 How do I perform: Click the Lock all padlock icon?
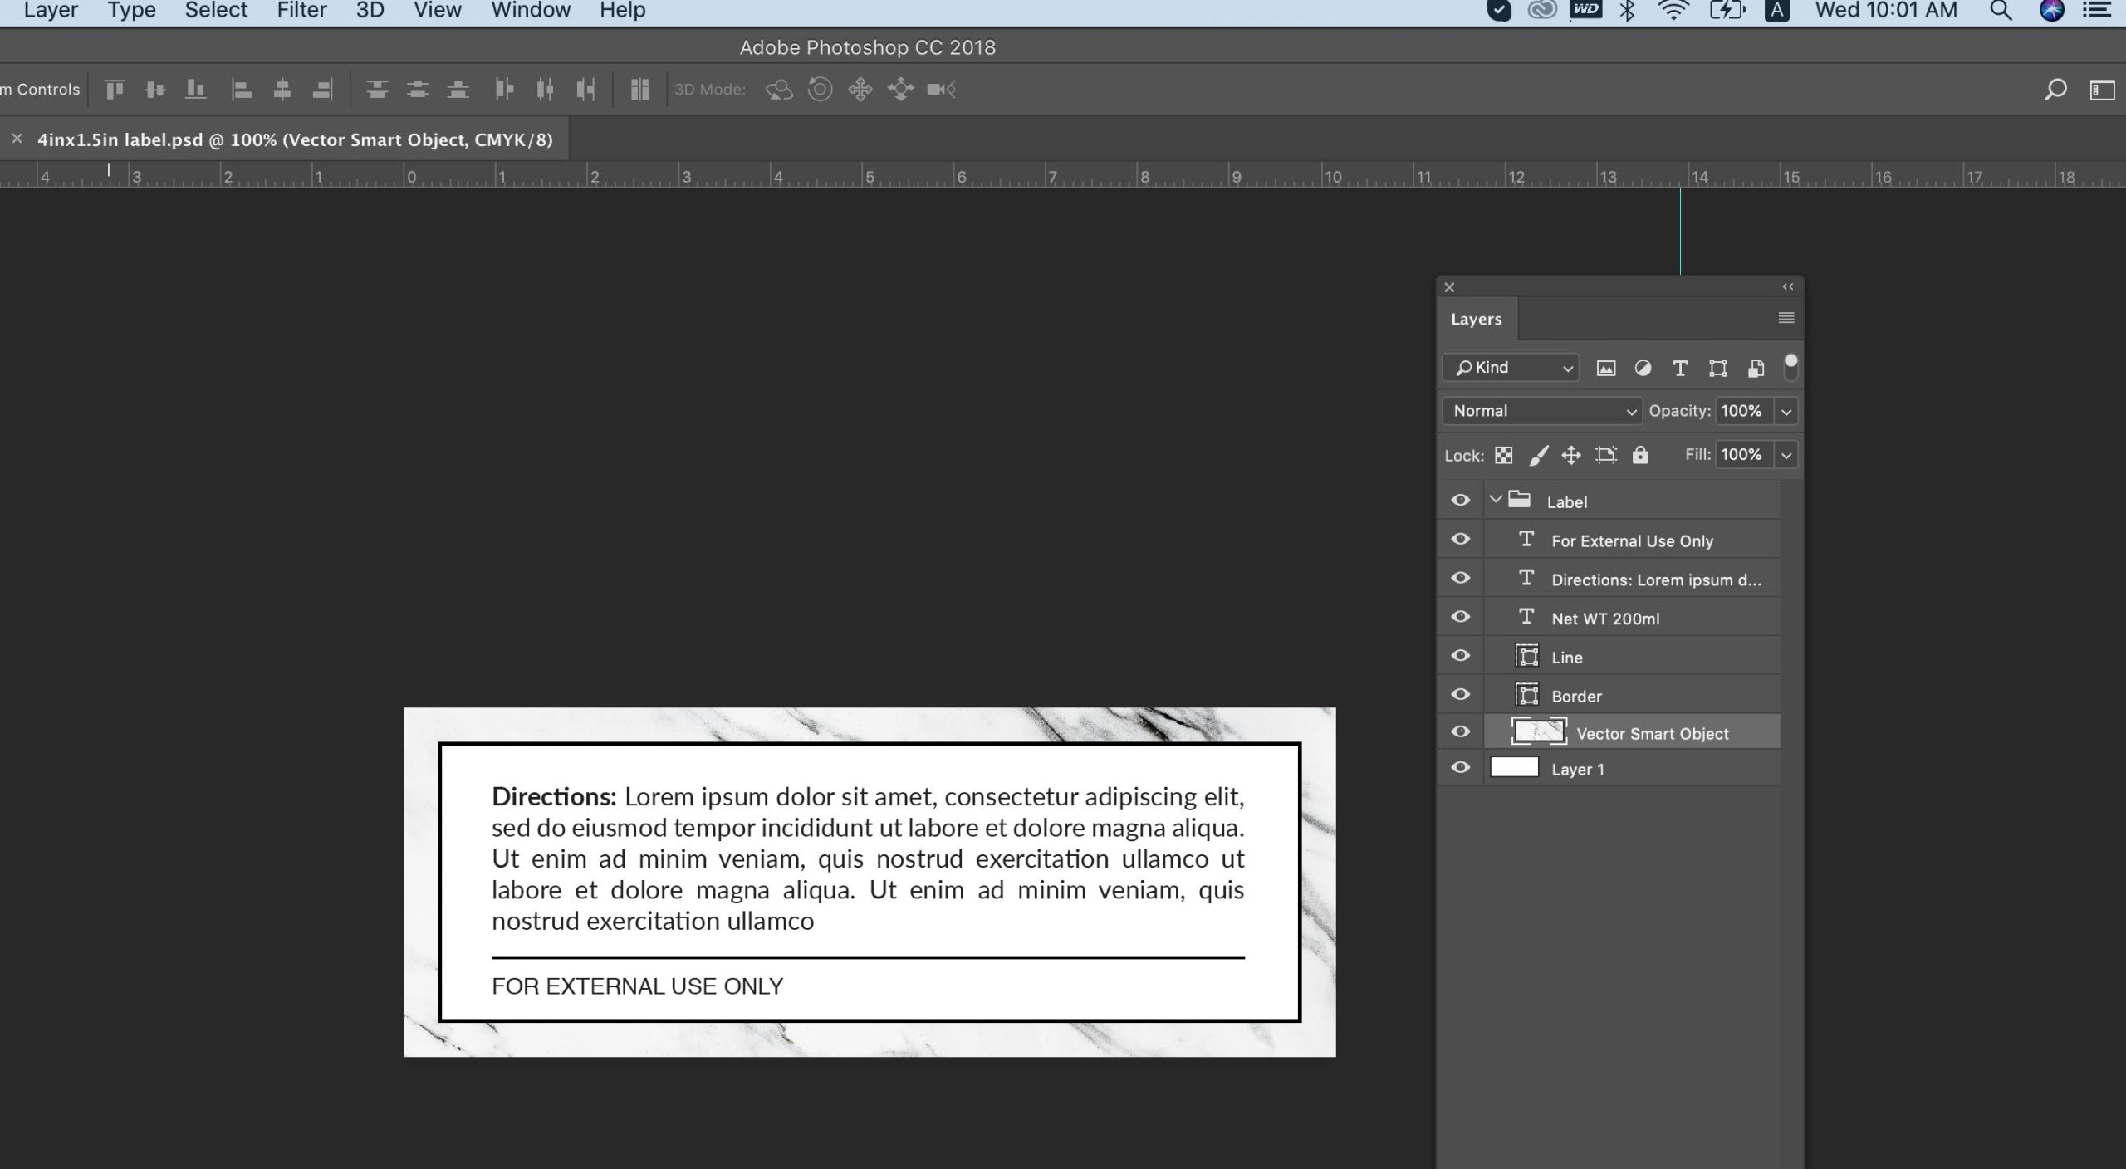click(1639, 455)
